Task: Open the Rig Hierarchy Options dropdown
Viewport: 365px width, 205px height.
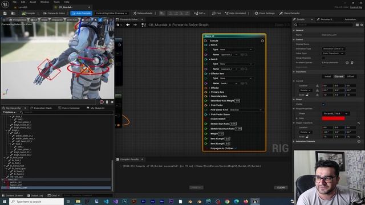Action: pyautogui.click(x=9, y=112)
